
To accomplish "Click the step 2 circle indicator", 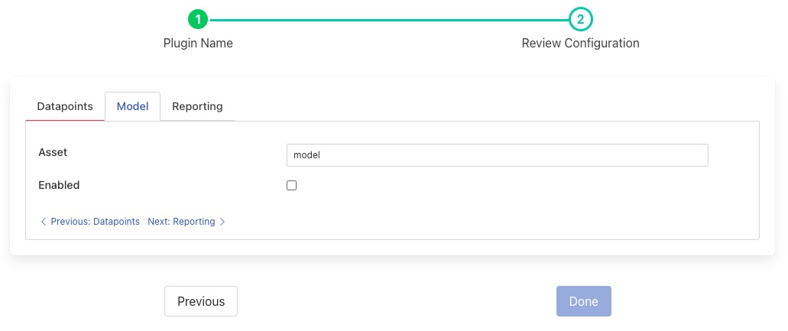I will 580,19.
